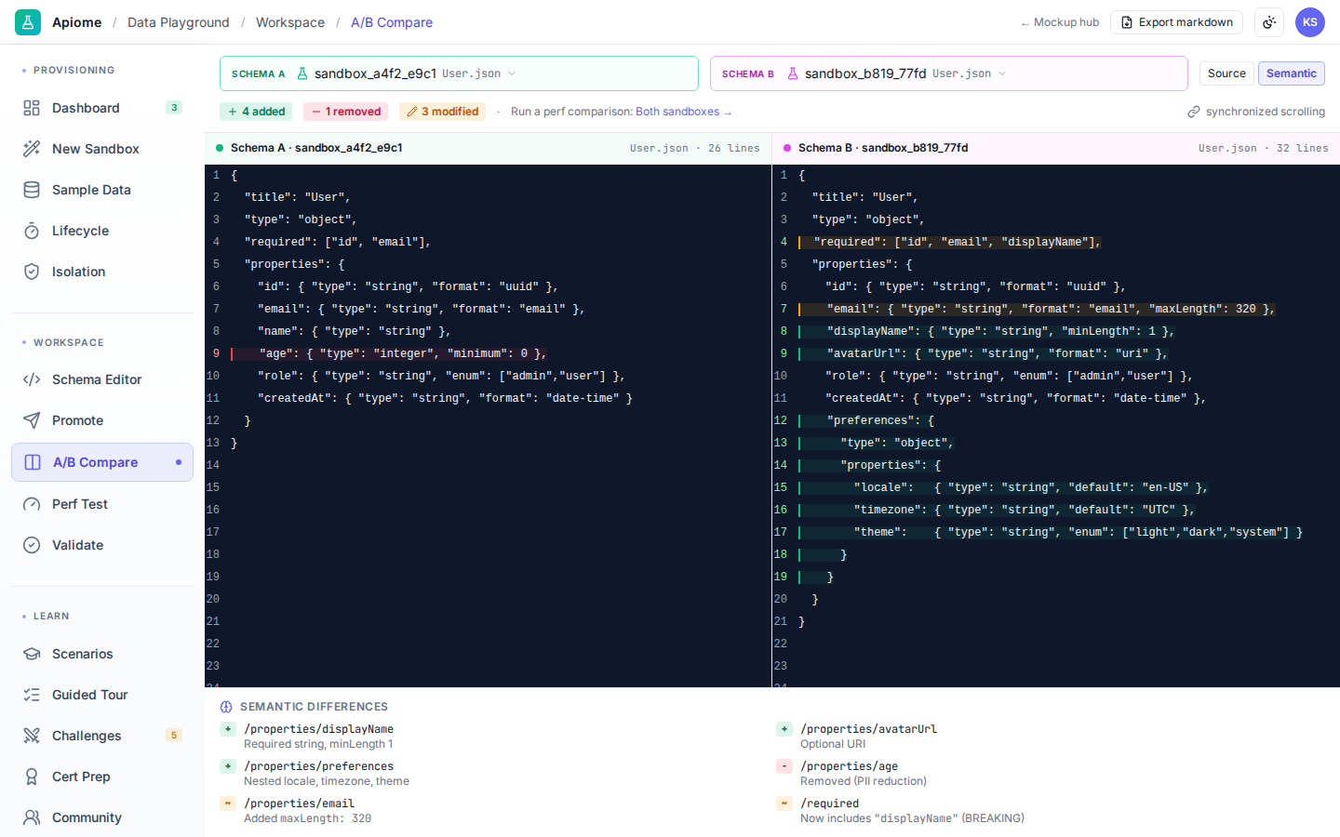Open the Cert Prep award icon
This screenshot has width=1340, height=837.
pyautogui.click(x=32, y=777)
